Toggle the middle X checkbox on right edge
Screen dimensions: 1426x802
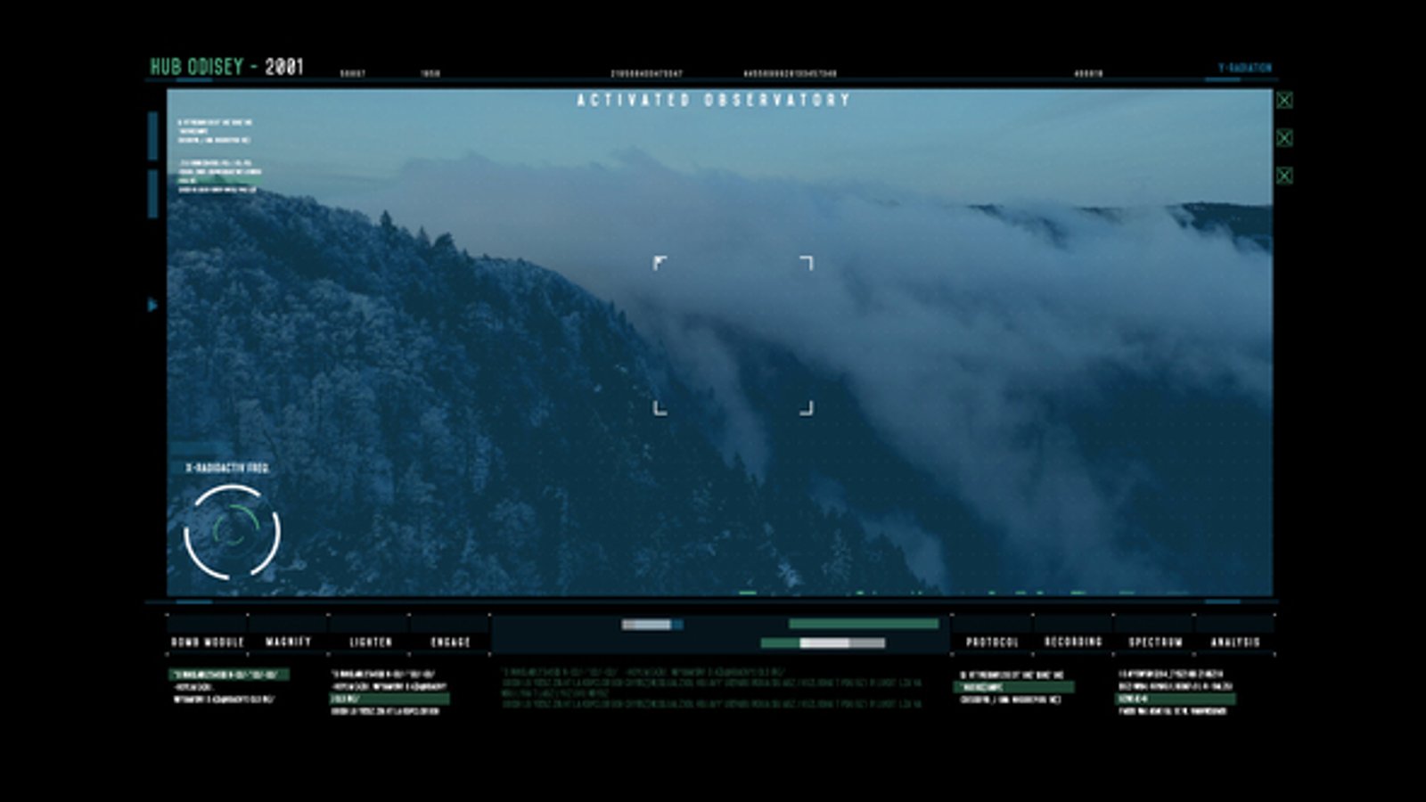[x=1283, y=137]
